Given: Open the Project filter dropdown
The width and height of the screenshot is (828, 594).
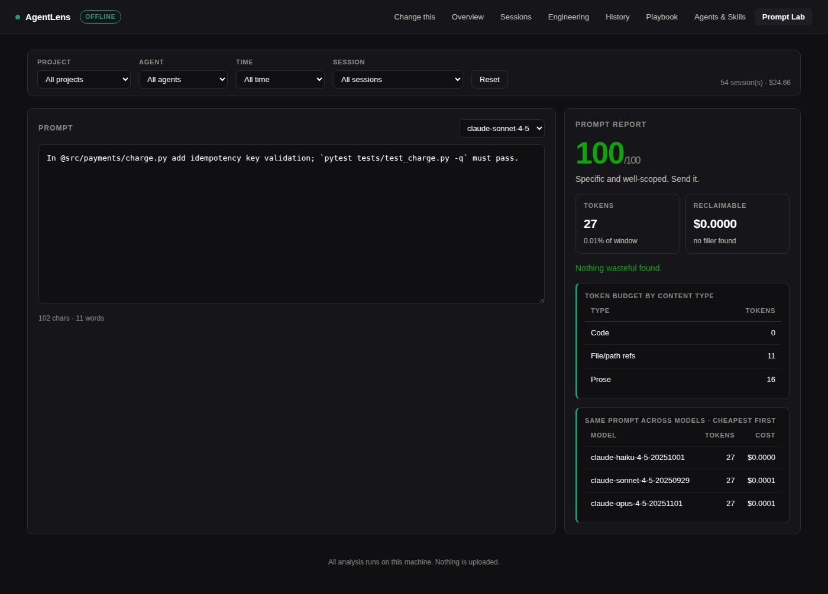Looking at the screenshot, I should (84, 80).
